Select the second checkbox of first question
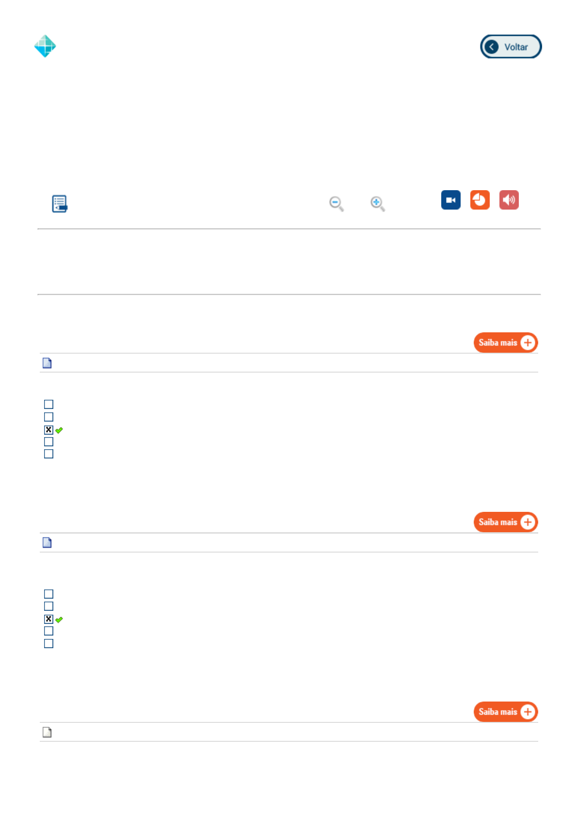The image size is (577, 817). pyautogui.click(x=48, y=417)
